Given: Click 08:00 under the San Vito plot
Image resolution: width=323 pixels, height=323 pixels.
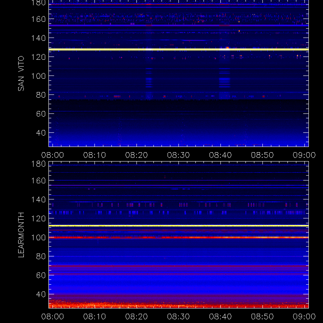Looking at the screenshot, I should (x=52, y=155).
